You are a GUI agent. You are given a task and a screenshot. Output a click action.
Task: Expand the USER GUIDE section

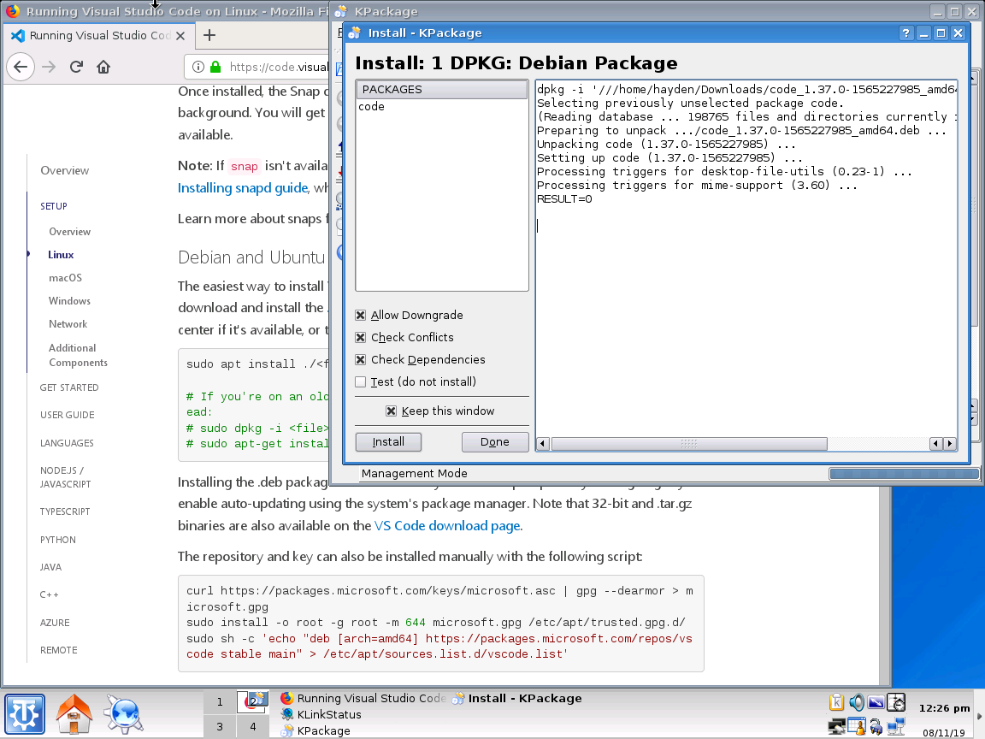pyautogui.click(x=68, y=415)
